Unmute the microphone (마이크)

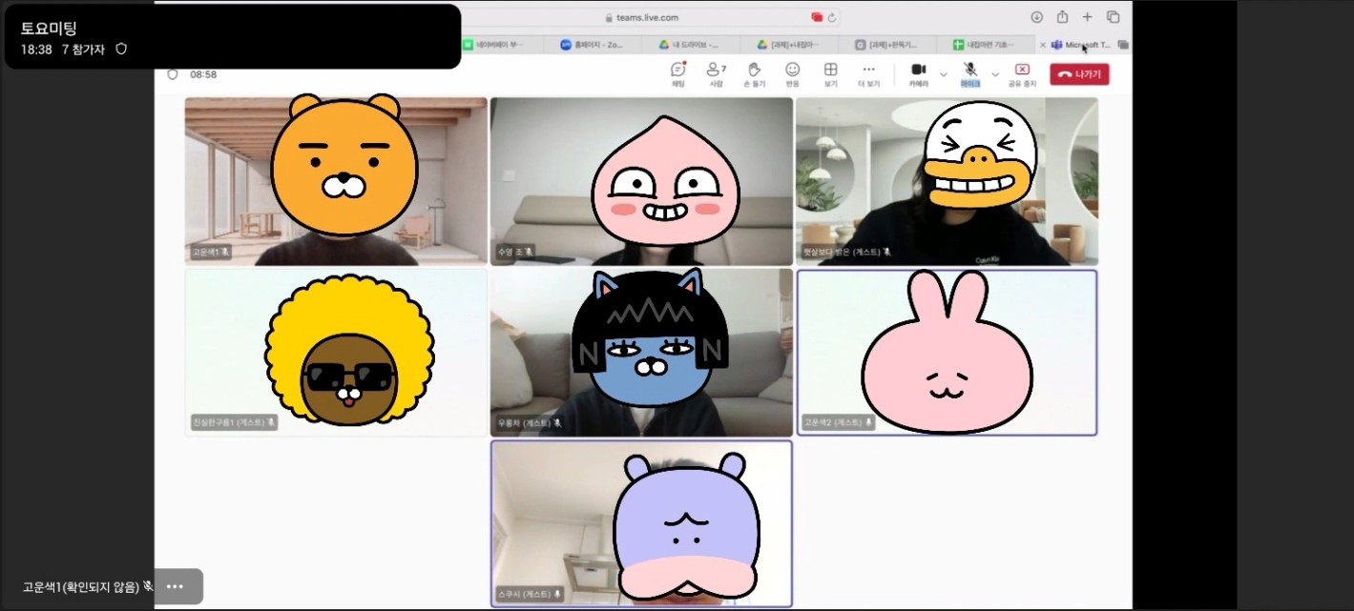(969, 73)
